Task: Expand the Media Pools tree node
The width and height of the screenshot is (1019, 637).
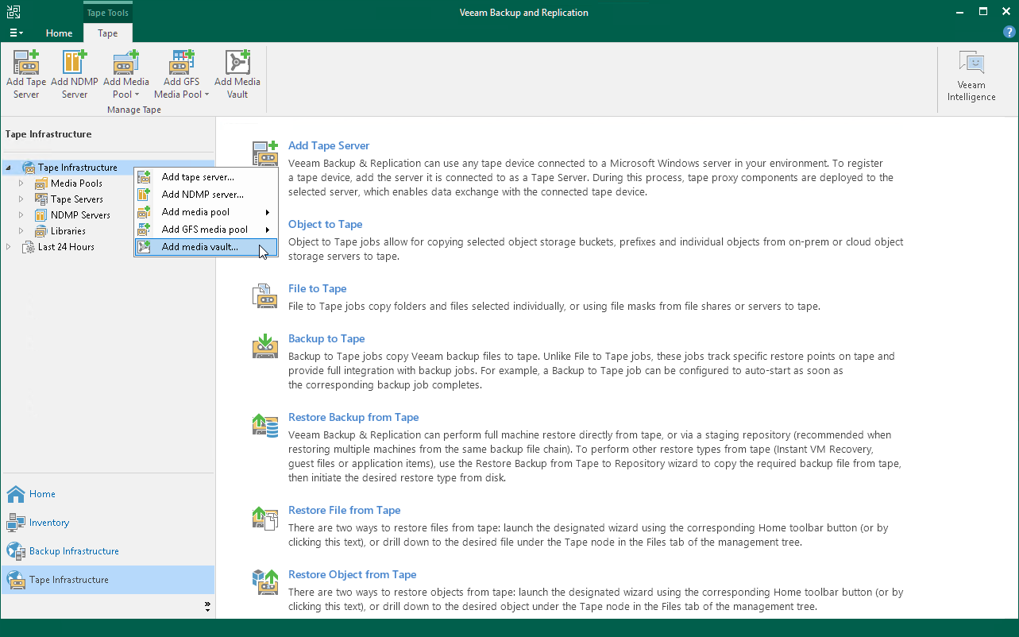Action: (x=21, y=183)
